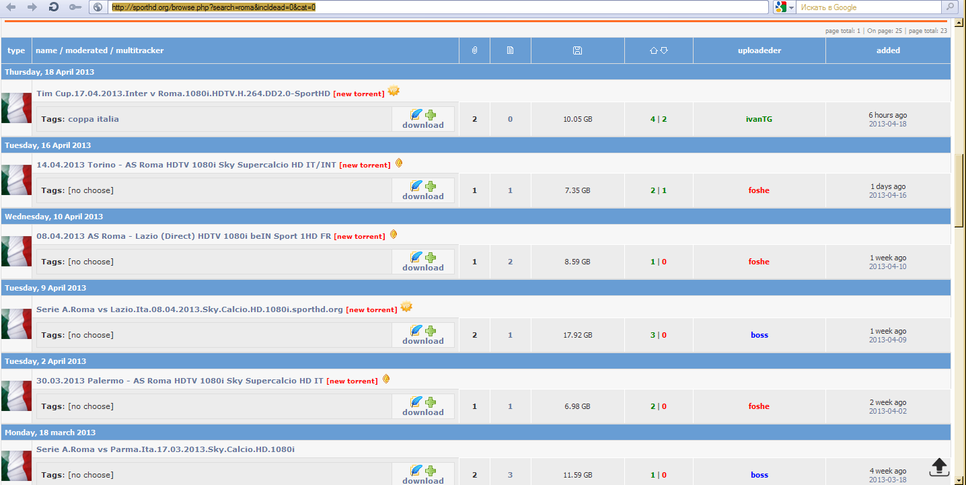966x485 pixels.
Task: Sort by name / moderated / multitracker header
Action: [100, 50]
